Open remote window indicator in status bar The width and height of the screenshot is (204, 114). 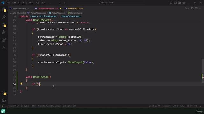coord(3,106)
